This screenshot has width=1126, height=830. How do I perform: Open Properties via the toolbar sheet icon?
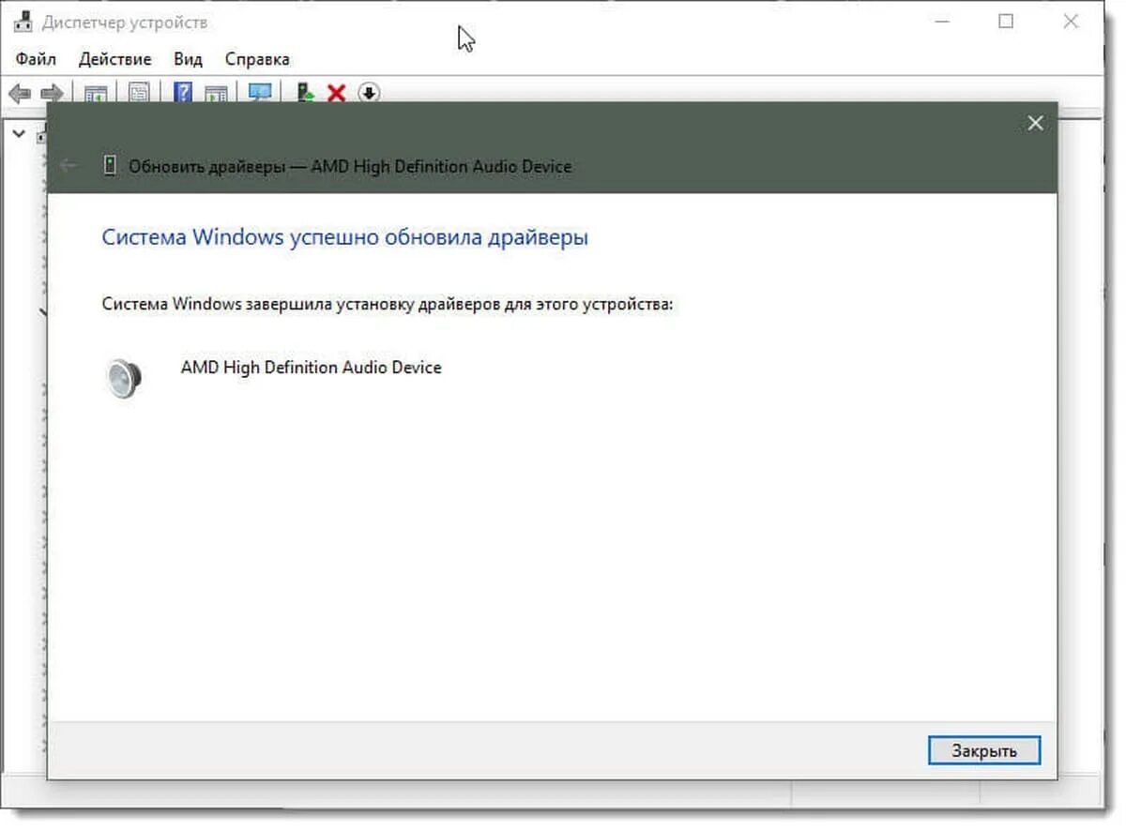(139, 93)
